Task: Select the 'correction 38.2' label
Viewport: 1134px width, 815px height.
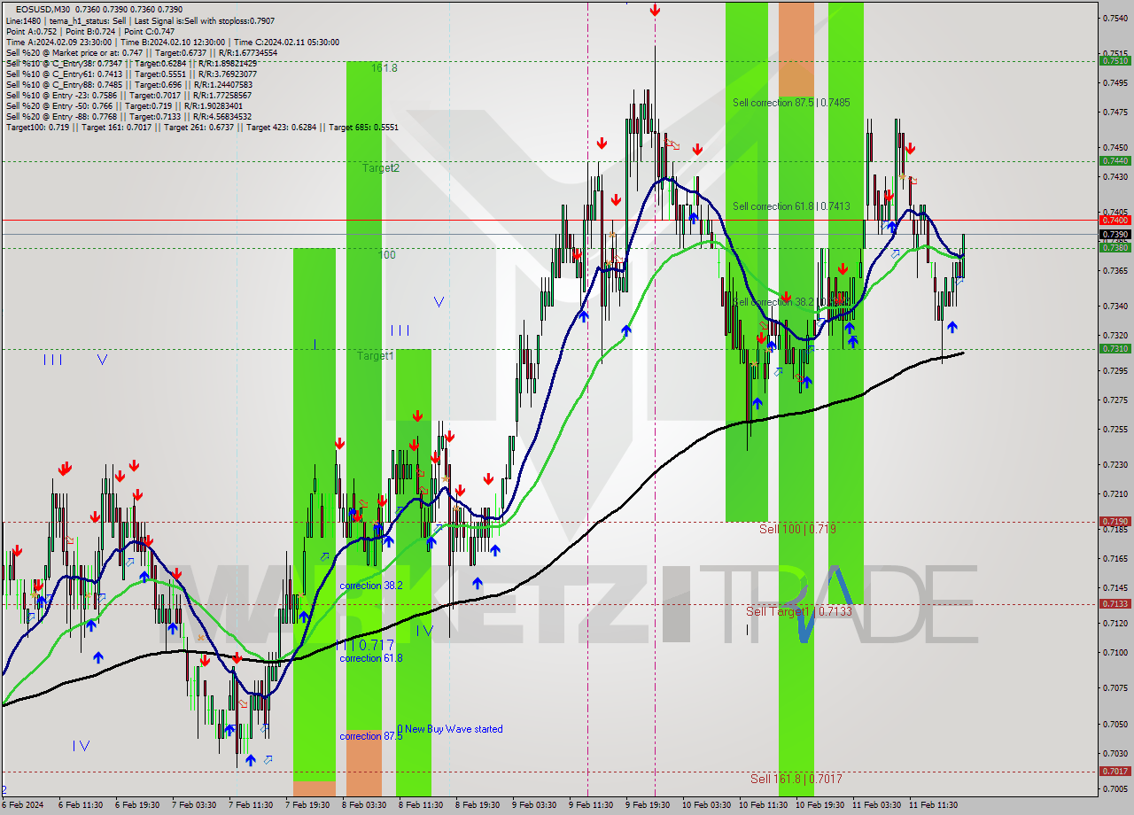Action: pos(370,586)
